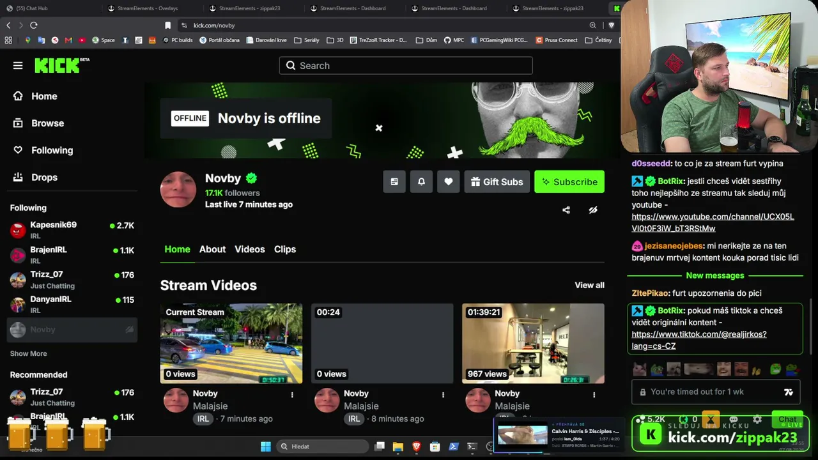Toggle the hide channel eye-slash icon

[x=593, y=210]
